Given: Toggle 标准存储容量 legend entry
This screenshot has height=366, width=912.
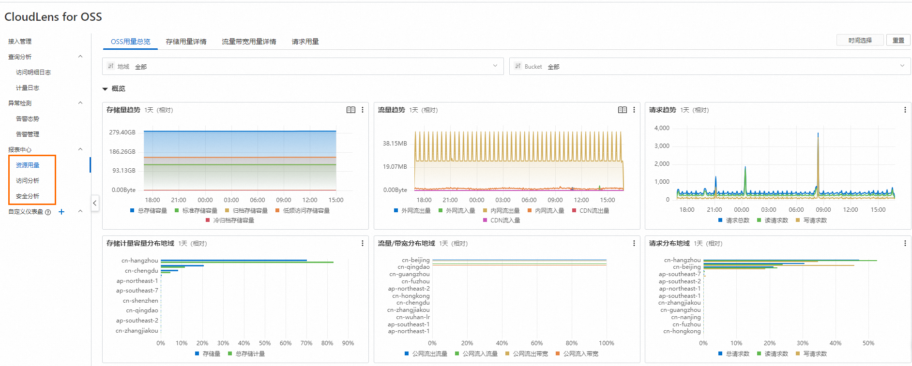Looking at the screenshot, I should coord(196,211).
